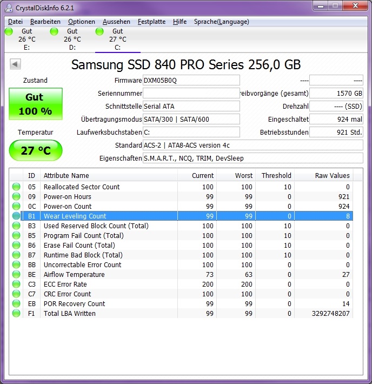Click status dot of Erase Fail Count
Image resolution: width=372 pixels, height=384 pixels.
[16, 245]
